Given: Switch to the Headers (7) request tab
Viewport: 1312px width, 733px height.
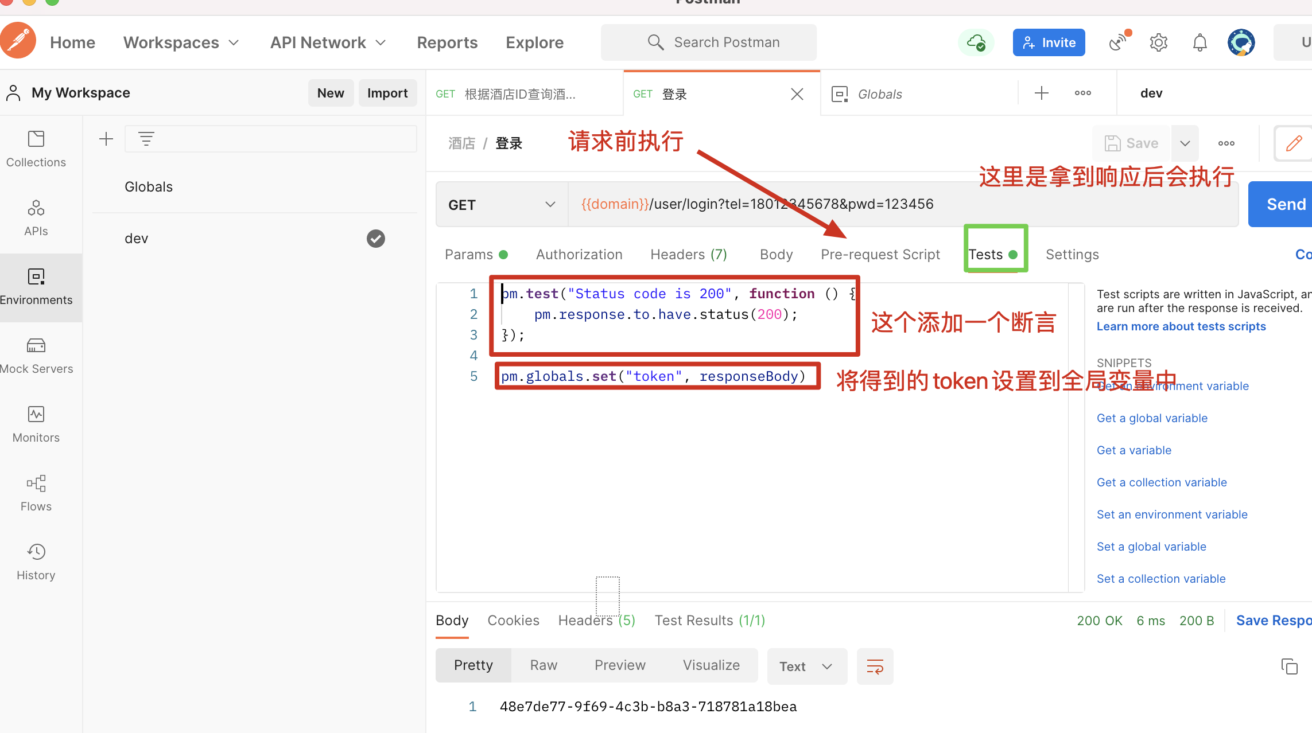Looking at the screenshot, I should click(x=689, y=254).
